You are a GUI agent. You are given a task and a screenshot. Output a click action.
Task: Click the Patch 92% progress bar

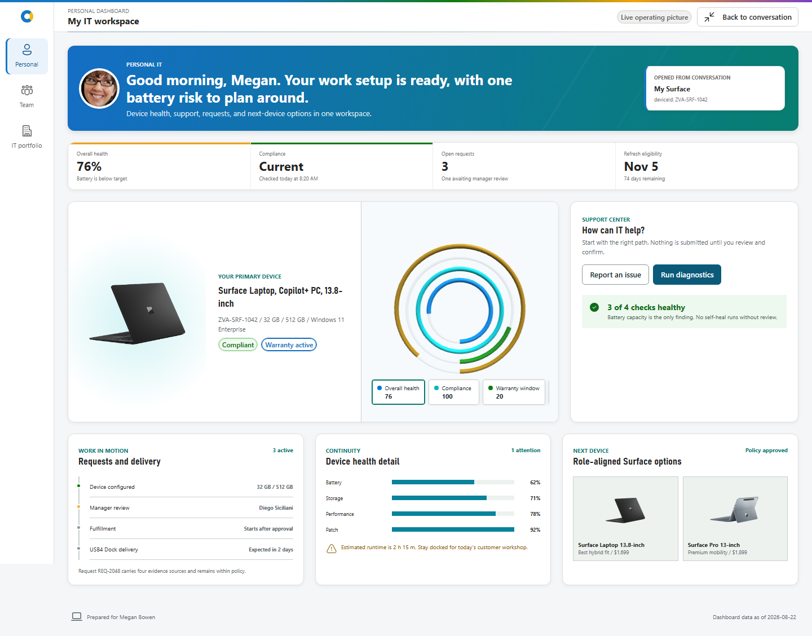(453, 529)
